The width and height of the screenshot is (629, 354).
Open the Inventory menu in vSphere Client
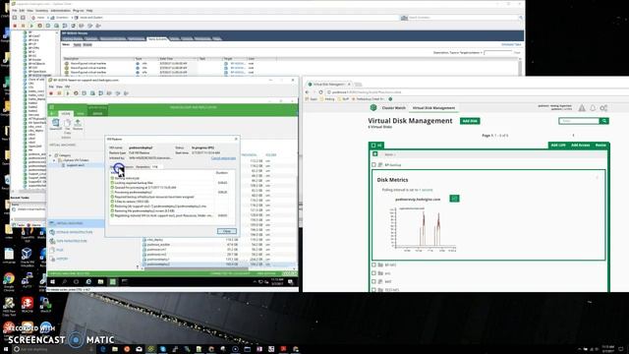(x=41, y=11)
